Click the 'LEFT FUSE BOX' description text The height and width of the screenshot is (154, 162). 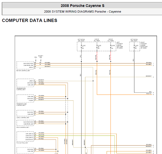pyautogui.click(x=120, y=45)
